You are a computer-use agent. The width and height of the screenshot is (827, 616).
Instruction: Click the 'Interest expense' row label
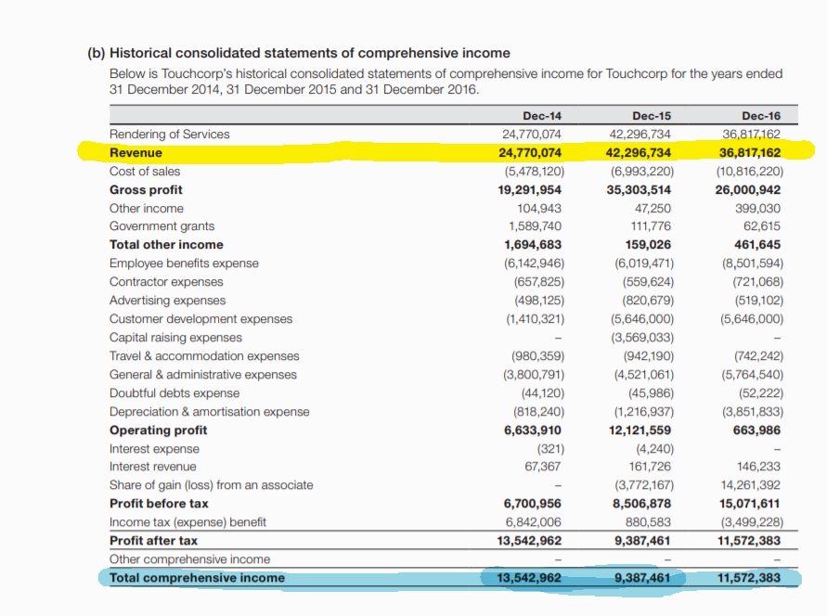pyautogui.click(x=154, y=449)
